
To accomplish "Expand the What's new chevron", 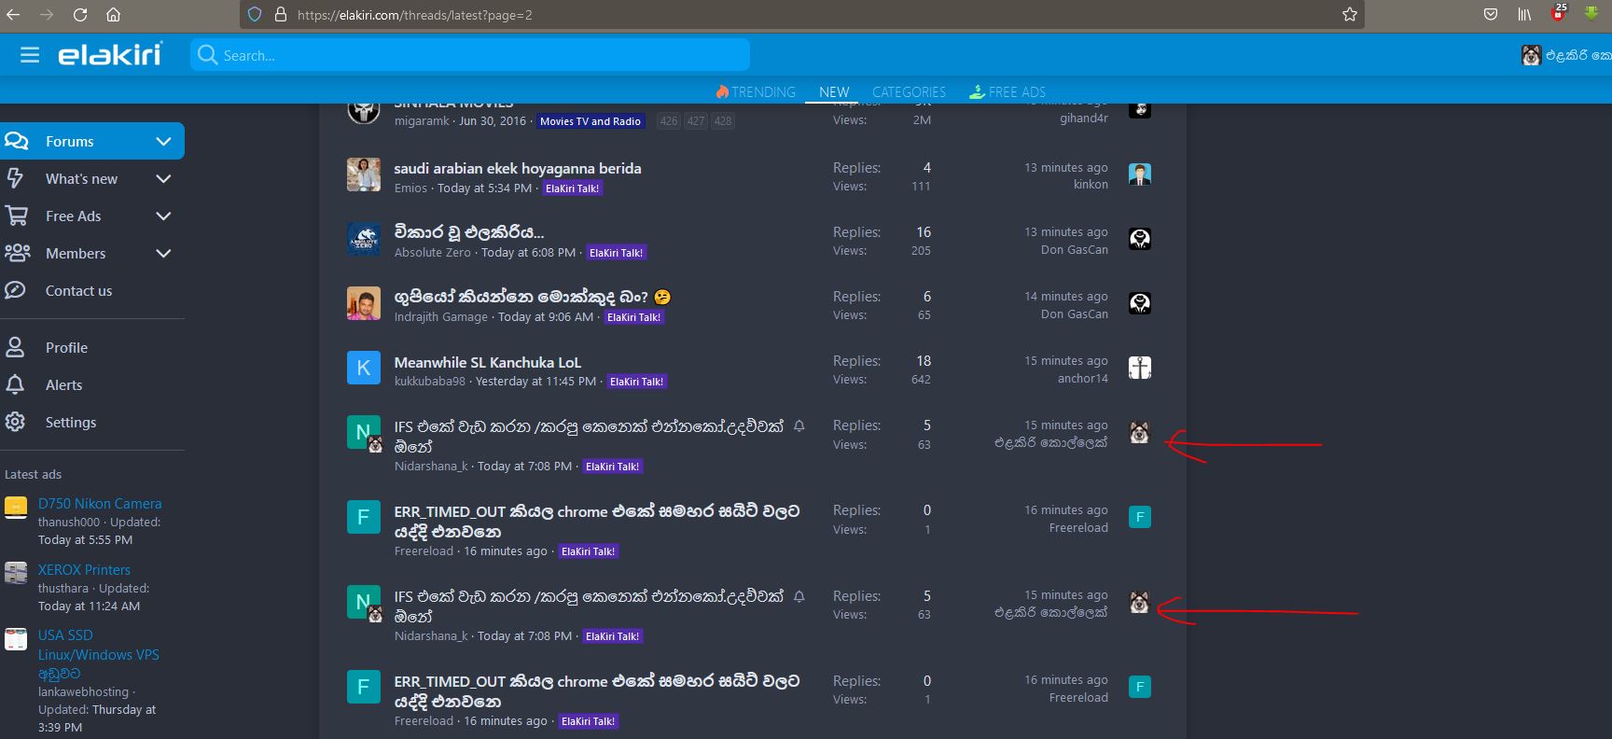I will pyautogui.click(x=163, y=179).
